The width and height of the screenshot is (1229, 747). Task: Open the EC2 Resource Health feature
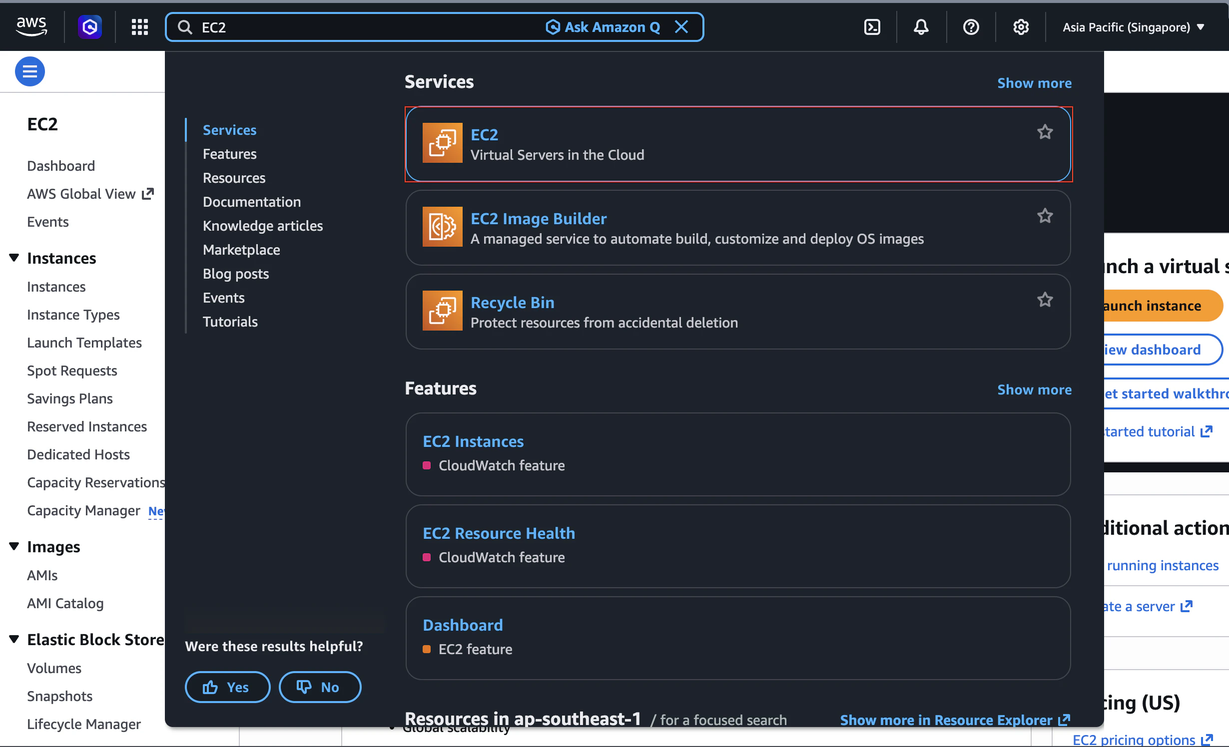pyautogui.click(x=499, y=533)
